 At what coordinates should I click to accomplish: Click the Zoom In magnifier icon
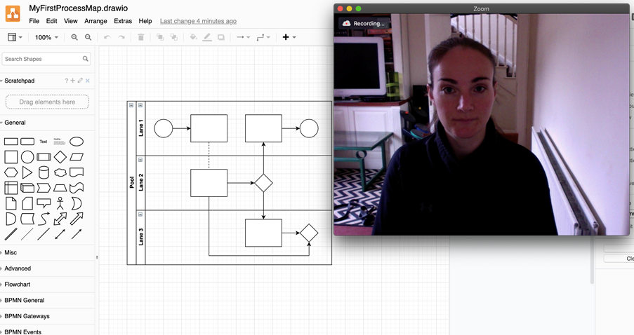tap(74, 37)
